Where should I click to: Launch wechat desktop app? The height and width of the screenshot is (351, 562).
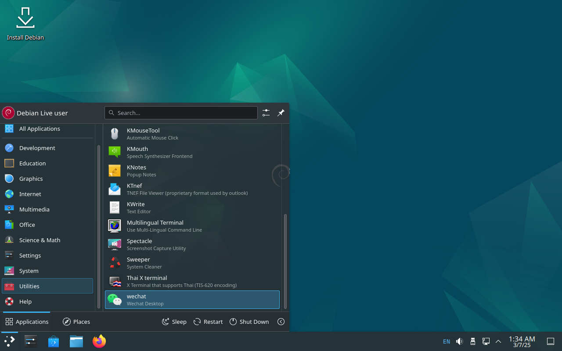192,300
